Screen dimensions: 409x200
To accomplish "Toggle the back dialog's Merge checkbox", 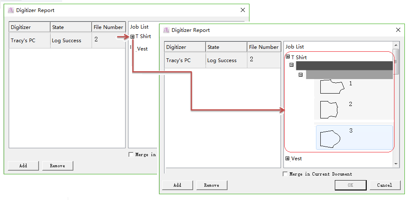I will tap(131, 154).
